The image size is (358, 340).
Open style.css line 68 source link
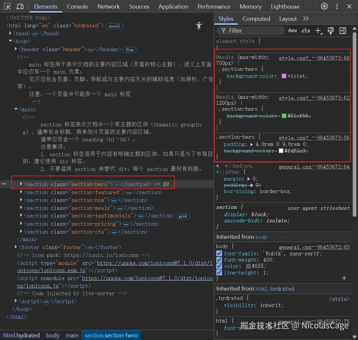point(314,58)
